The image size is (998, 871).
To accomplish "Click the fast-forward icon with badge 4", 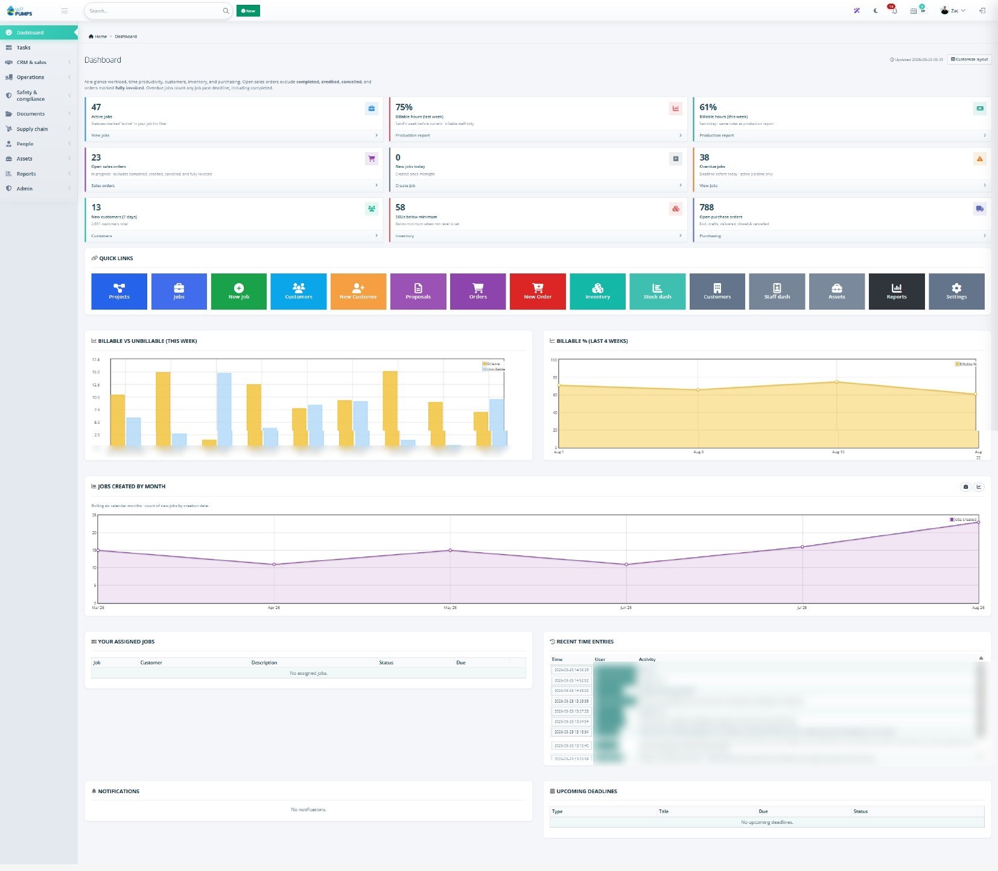I will pos(923,10).
